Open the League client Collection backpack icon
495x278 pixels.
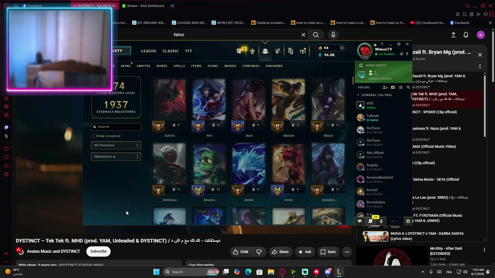click(265, 51)
